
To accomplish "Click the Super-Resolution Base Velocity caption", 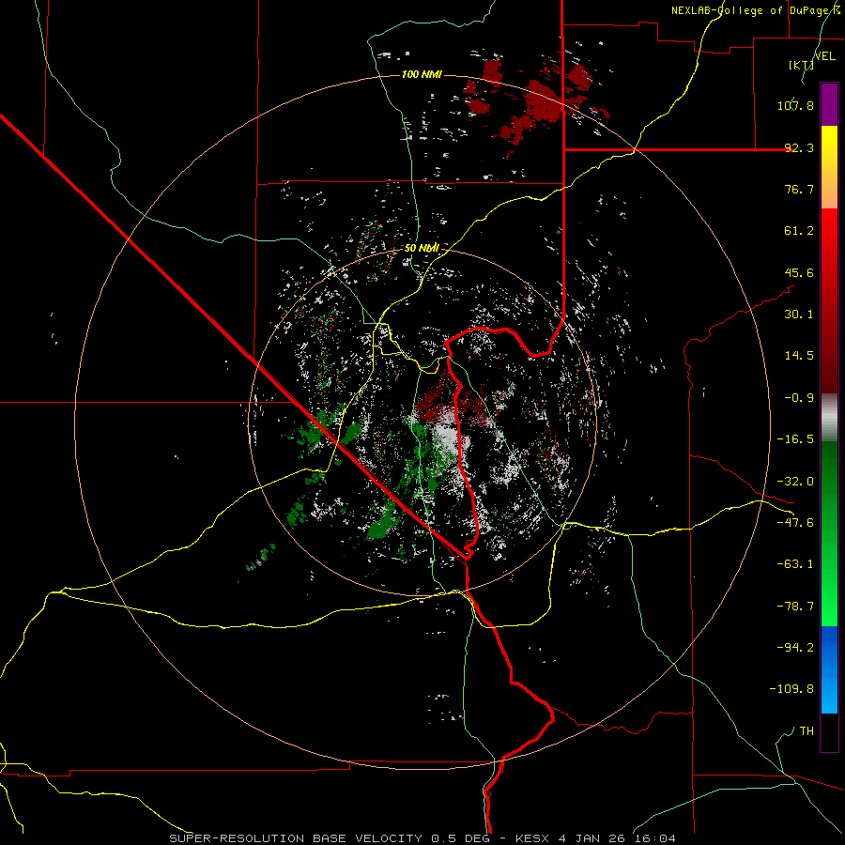I will pos(422,838).
